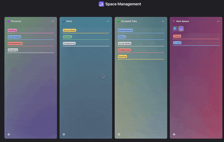Open the second pinned tab icon in New Space
The height and width of the screenshot is (142, 224).
tap(181, 29)
